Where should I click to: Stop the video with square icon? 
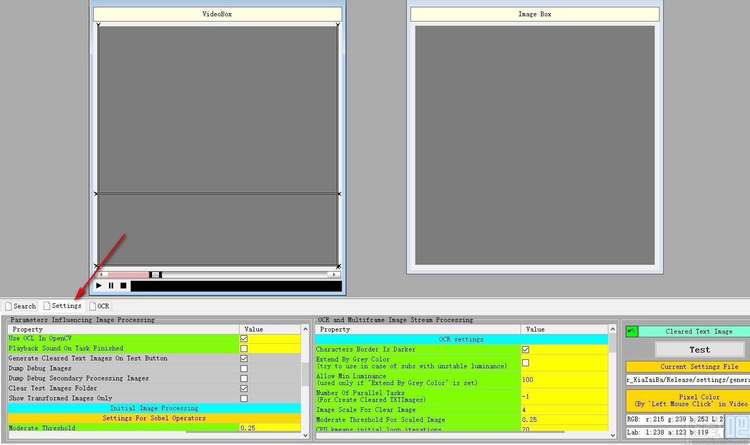pyautogui.click(x=123, y=286)
